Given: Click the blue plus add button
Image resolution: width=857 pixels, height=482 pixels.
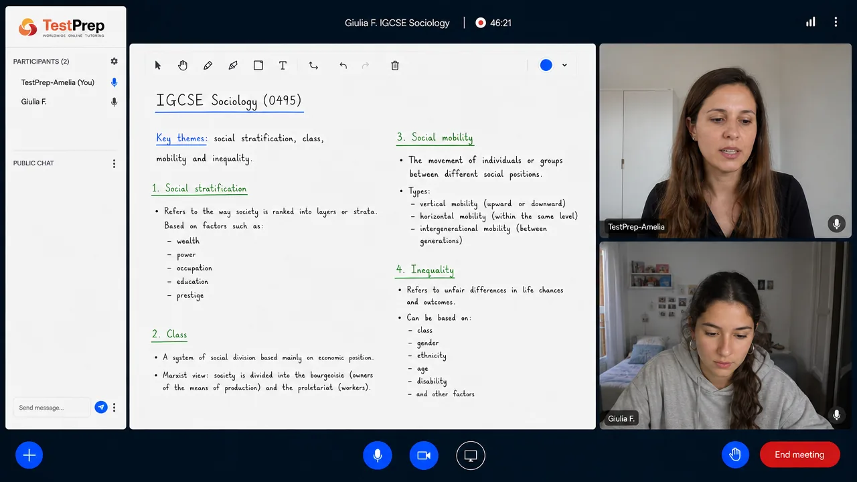Looking at the screenshot, I should [29, 455].
